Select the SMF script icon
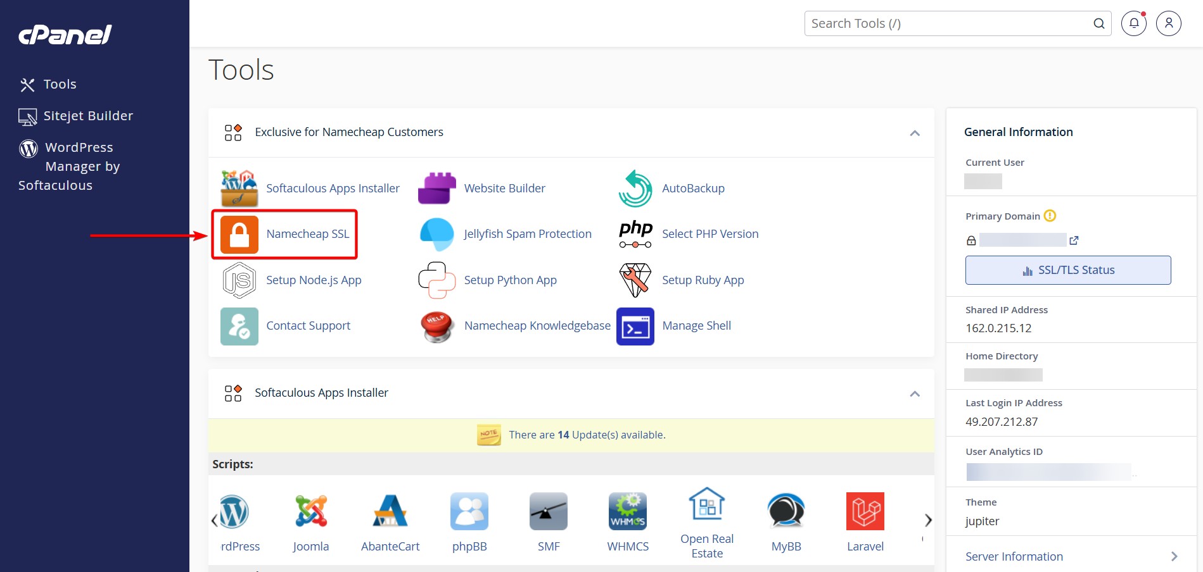This screenshot has height=572, width=1203. click(x=549, y=511)
